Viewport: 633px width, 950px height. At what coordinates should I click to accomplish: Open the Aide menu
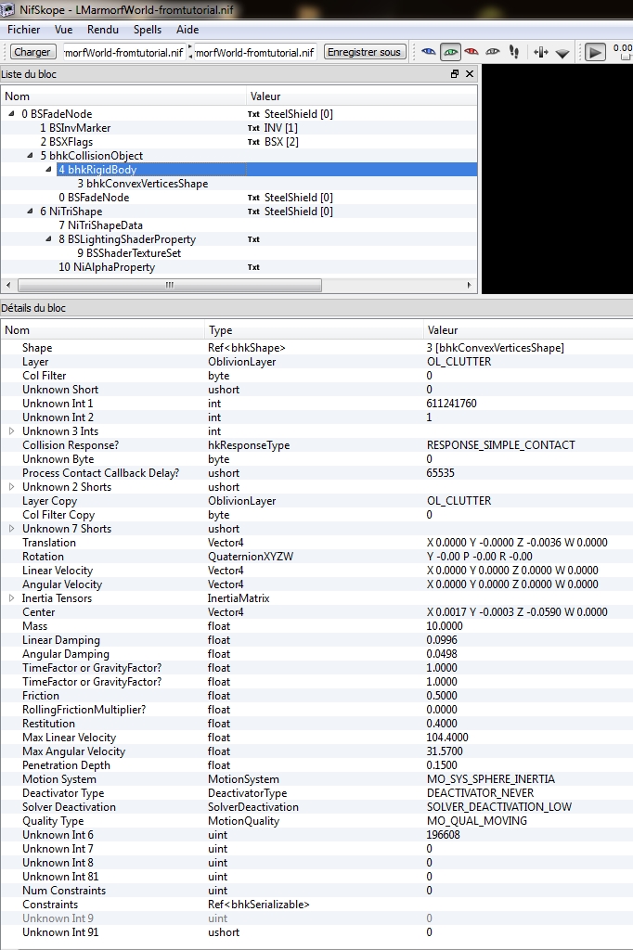[187, 30]
